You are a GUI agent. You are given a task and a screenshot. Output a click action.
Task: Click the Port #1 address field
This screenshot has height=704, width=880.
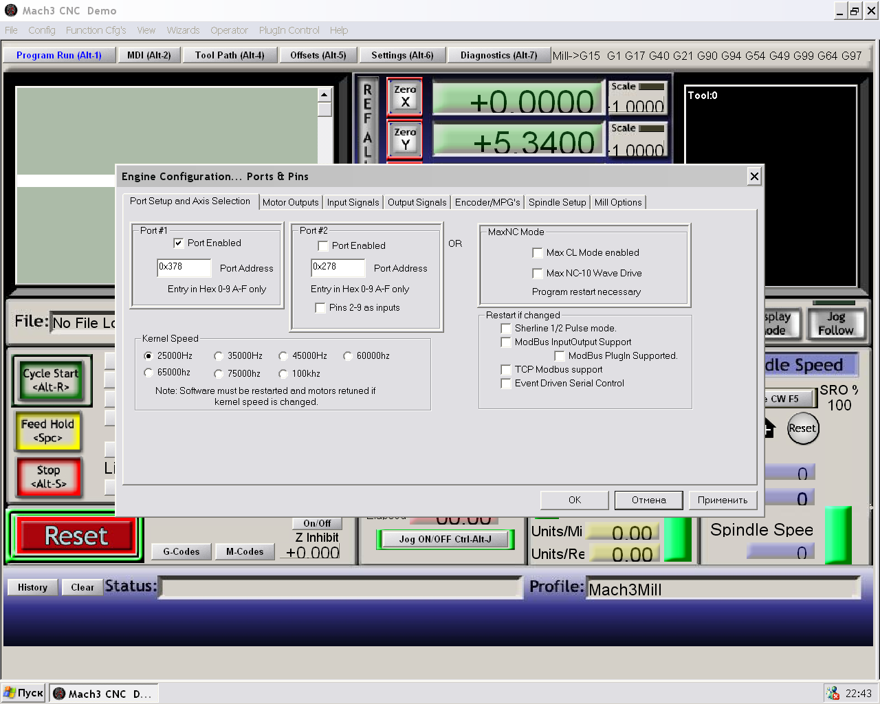coord(184,267)
